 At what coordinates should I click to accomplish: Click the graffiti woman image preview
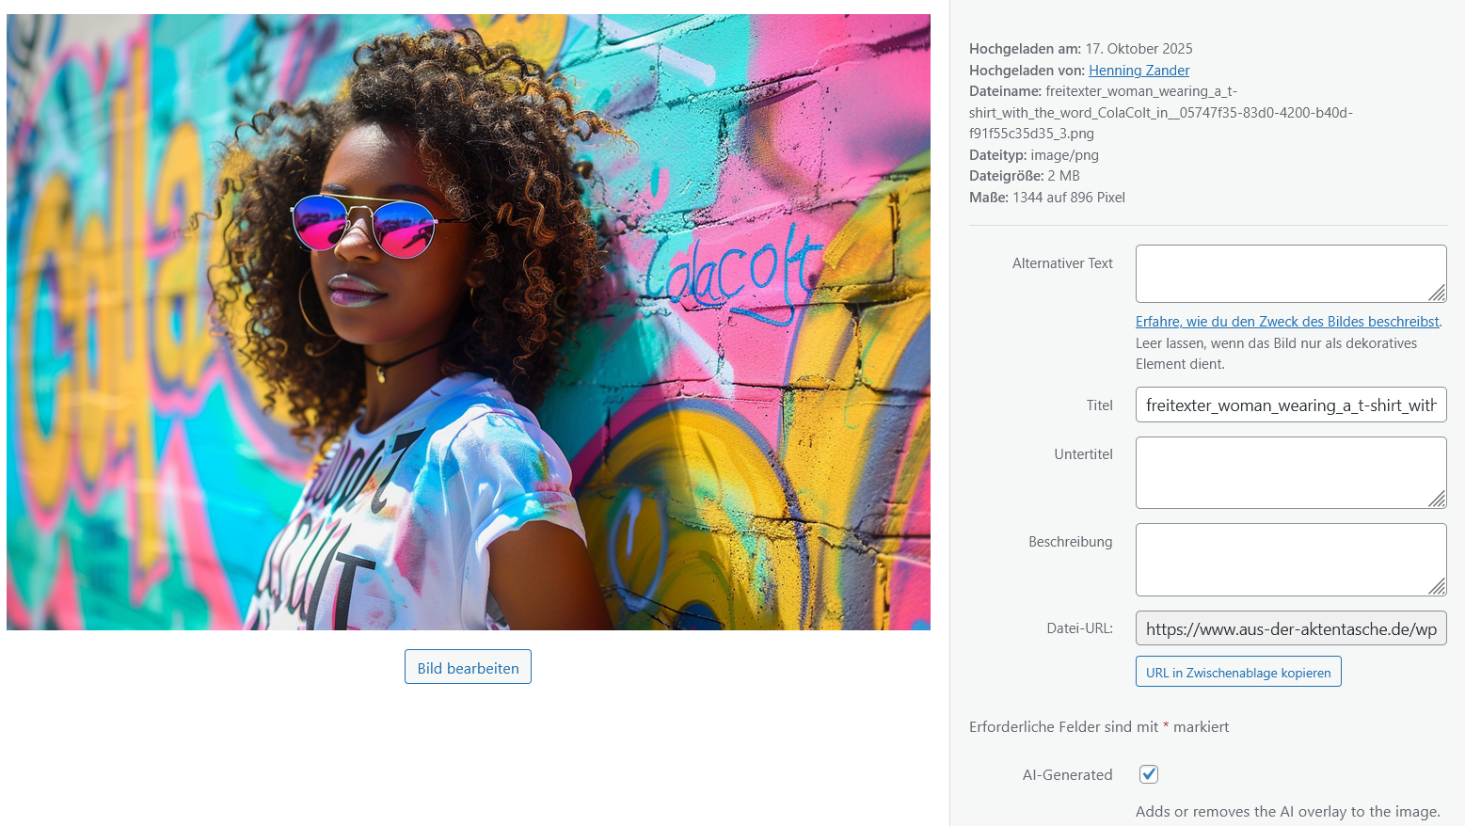coord(469,322)
